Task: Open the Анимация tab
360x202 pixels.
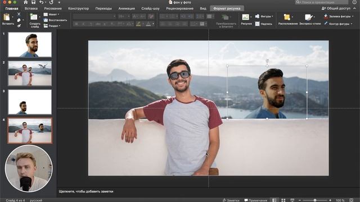Action: pyautogui.click(x=127, y=8)
